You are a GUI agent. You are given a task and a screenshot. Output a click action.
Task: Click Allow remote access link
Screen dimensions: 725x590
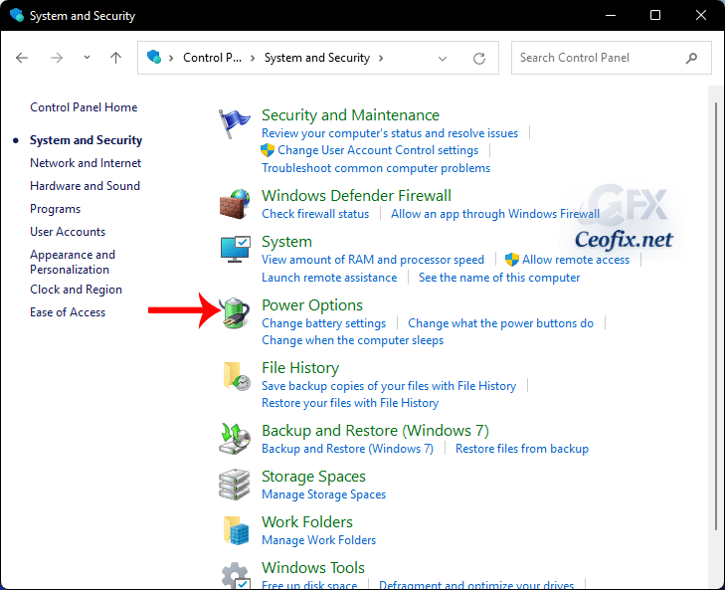[x=576, y=260]
